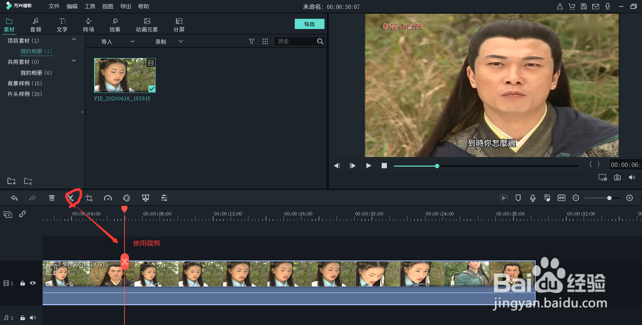Stop the preview playback
This screenshot has height=325, width=642.
tap(384, 166)
